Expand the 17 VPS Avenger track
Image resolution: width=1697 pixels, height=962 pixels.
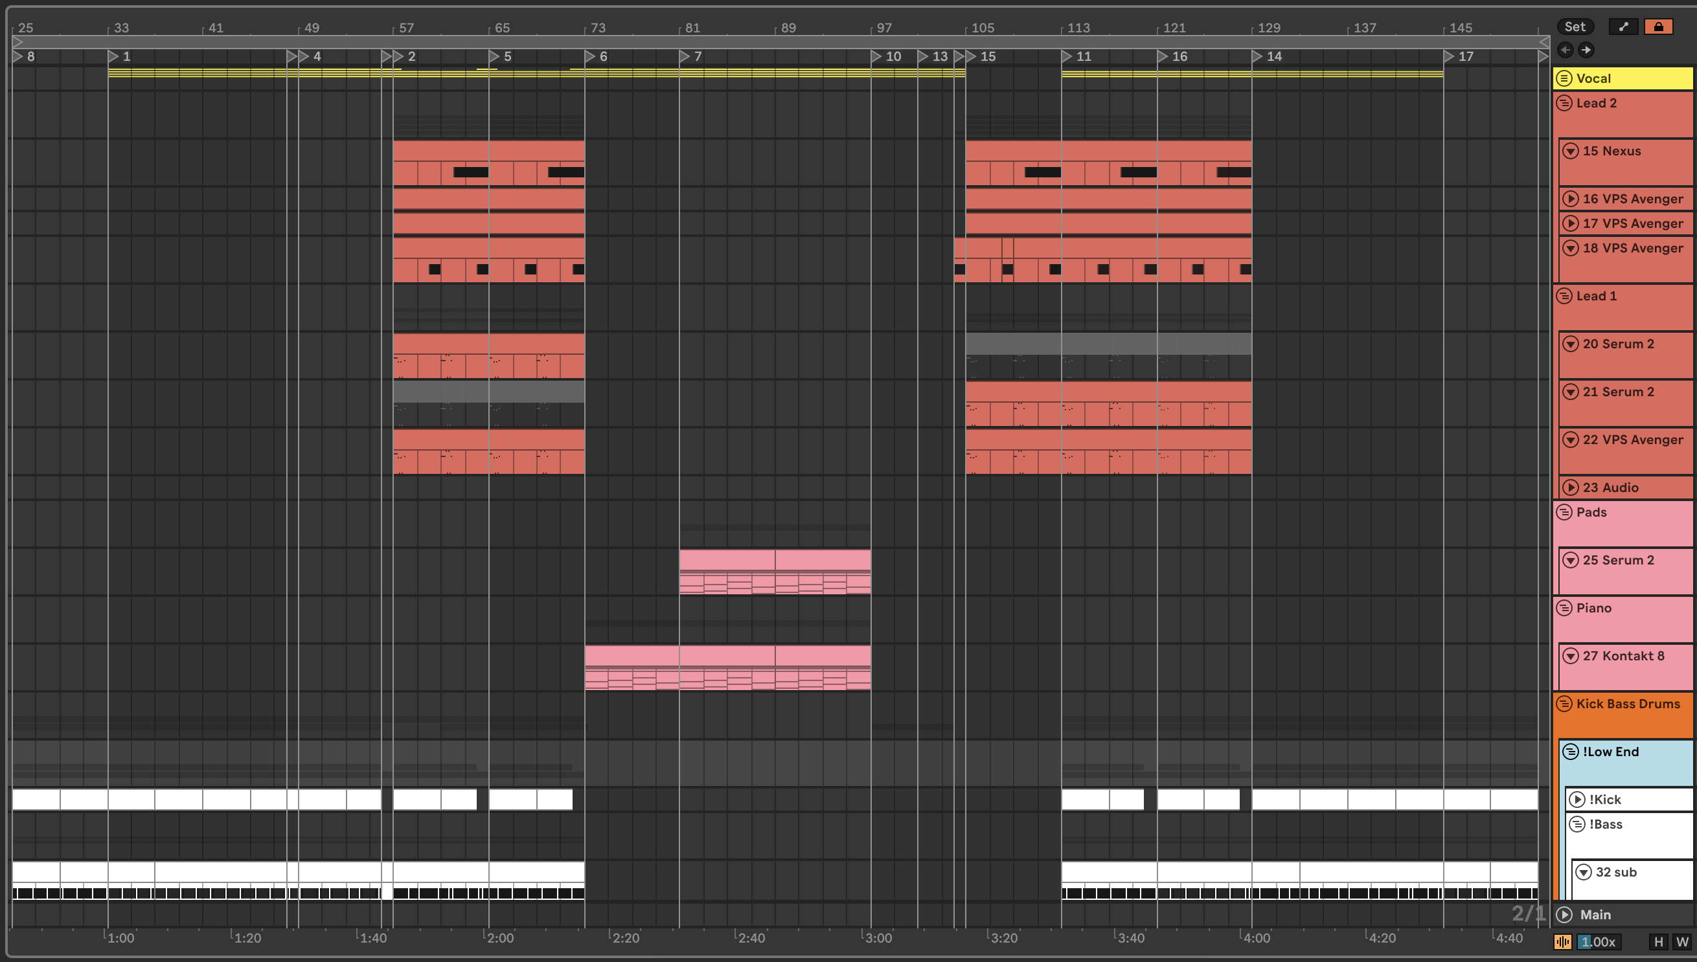[1571, 223]
